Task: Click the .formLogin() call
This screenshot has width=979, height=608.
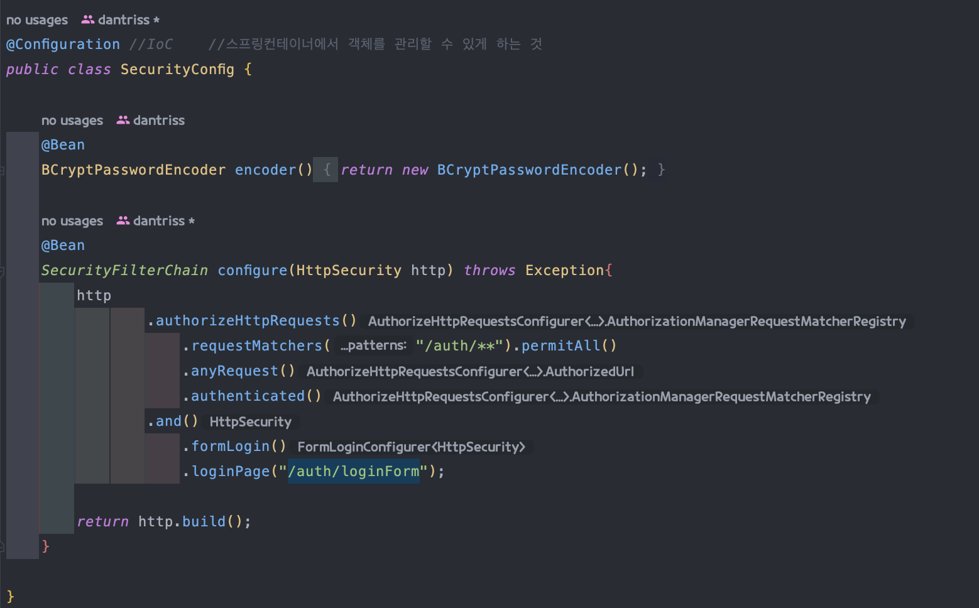Action: click(234, 447)
